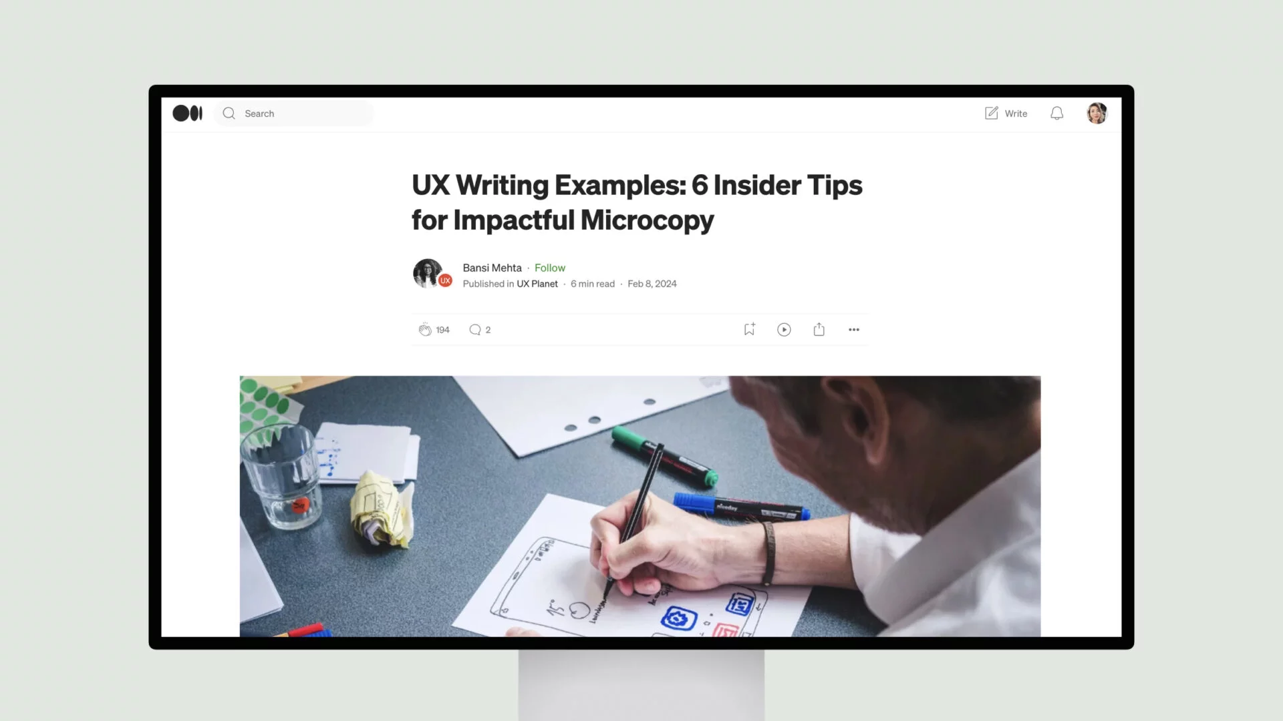Click the more options ellipsis icon
Viewport: 1283px width, 721px height.
click(x=853, y=329)
